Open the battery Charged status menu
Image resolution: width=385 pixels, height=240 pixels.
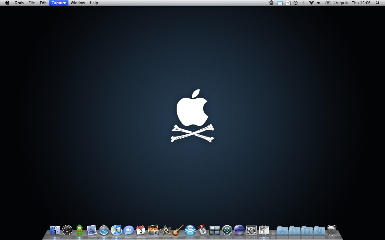coord(336,3)
